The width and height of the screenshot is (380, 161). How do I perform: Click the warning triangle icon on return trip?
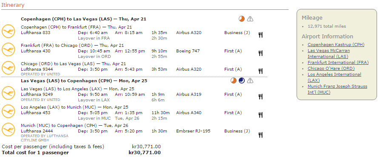click(x=250, y=80)
